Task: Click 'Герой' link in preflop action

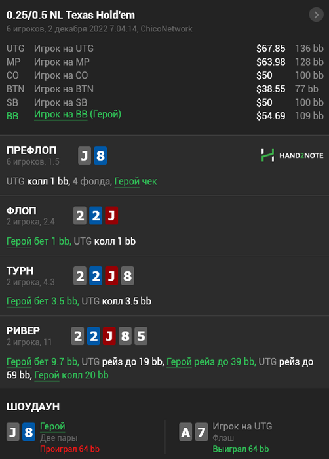Action: point(126,182)
